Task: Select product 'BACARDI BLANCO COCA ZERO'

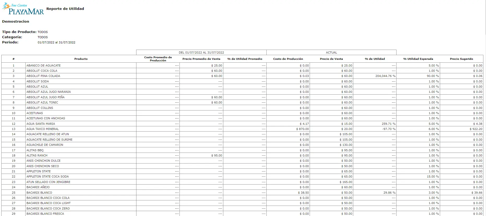Action: pos(48,208)
